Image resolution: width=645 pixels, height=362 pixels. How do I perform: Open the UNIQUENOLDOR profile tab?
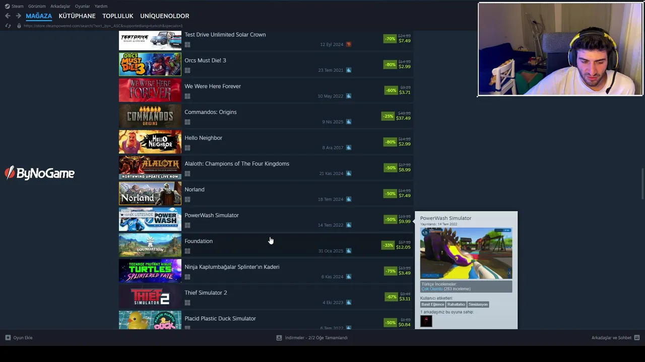click(x=165, y=16)
